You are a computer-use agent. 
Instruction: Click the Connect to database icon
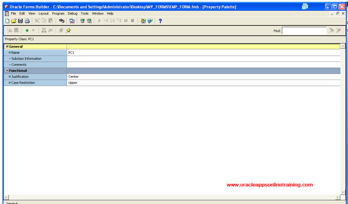coord(61,21)
